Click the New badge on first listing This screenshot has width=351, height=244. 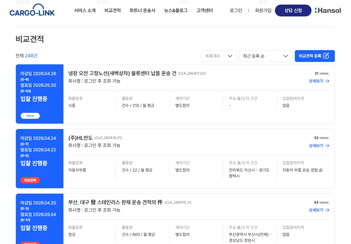(x=30, y=116)
